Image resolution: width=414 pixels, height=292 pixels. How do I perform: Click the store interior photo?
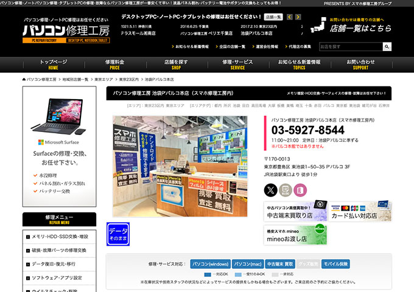180,166
